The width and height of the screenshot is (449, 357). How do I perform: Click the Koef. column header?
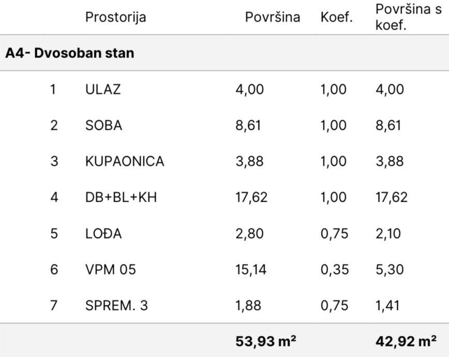pos(336,17)
